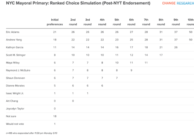
Task: Select the 5th round column header
Action: 117,22
